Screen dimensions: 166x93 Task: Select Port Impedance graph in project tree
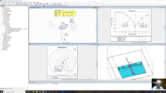(x=8, y=38)
